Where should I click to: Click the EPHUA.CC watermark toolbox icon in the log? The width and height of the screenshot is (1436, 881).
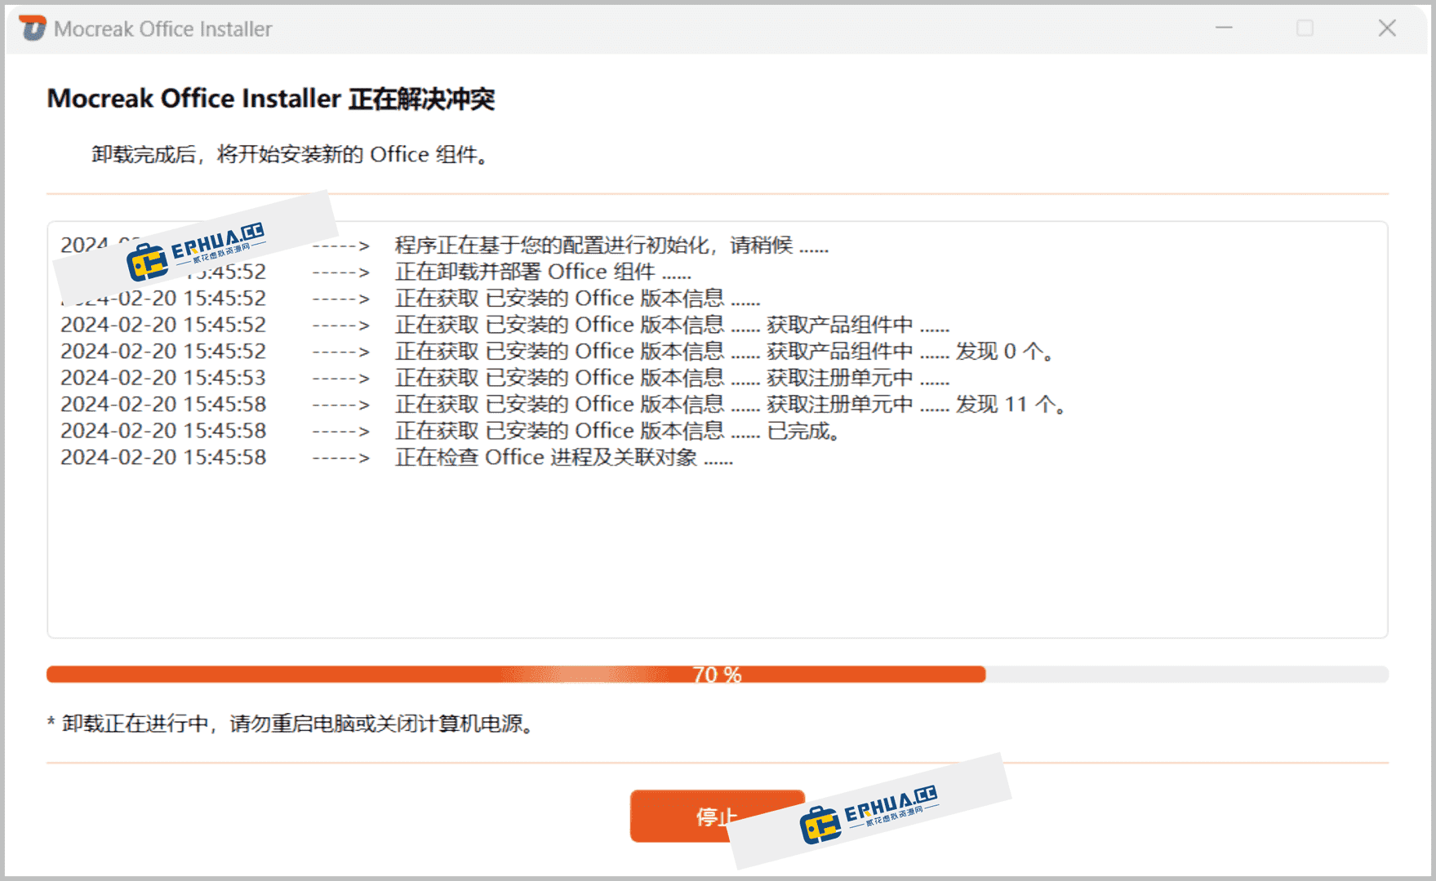(x=147, y=261)
